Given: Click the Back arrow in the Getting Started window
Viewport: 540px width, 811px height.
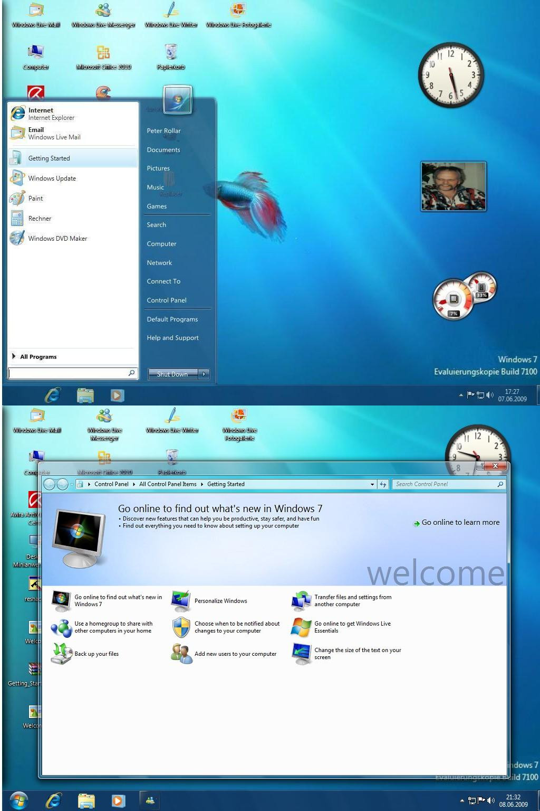Looking at the screenshot, I should pyautogui.click(x=50, y=484).
